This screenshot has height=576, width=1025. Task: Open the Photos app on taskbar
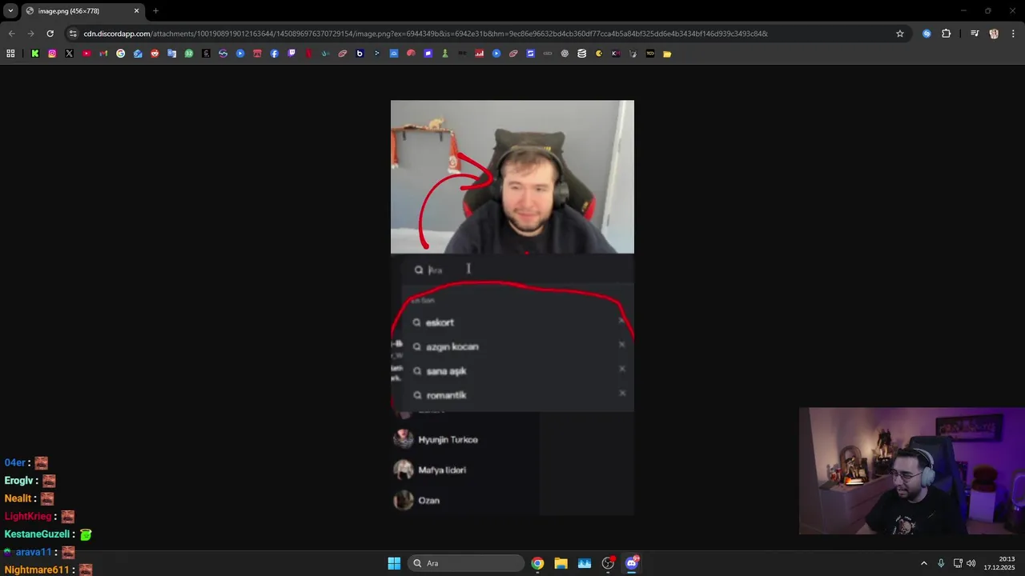(x=585, y=563)
